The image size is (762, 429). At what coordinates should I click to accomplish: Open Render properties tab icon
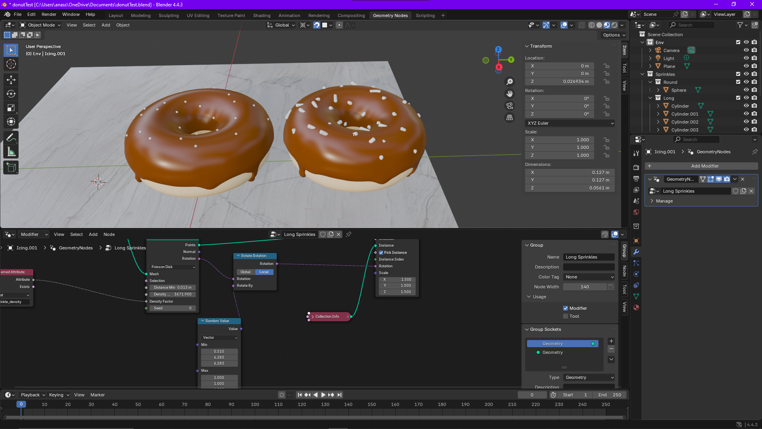click(x=636, y=167)
